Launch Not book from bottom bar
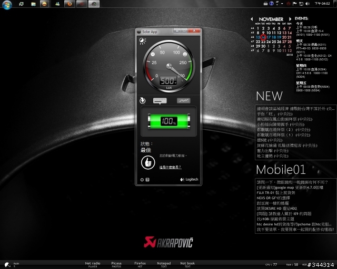The height and width of the screenshot is (269, 337). [x=187, y=264]
